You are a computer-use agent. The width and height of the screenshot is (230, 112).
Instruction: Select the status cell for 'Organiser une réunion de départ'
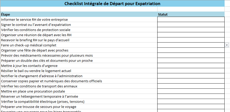pos(191,35)
